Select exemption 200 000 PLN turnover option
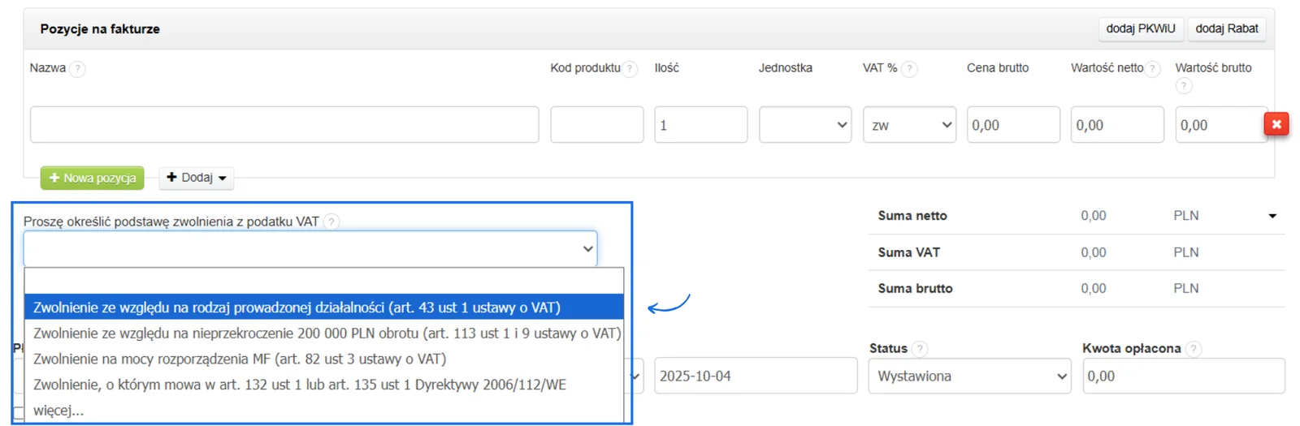This screenshot has width=1300, height=426. 324,333
